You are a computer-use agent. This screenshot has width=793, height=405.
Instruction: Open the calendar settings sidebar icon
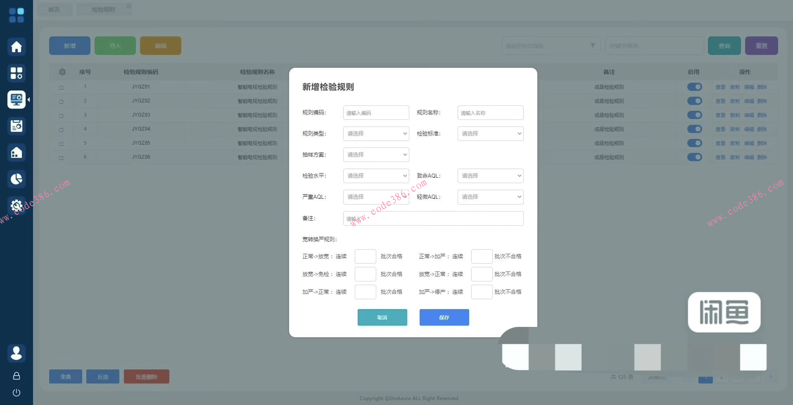coord(17,126)
